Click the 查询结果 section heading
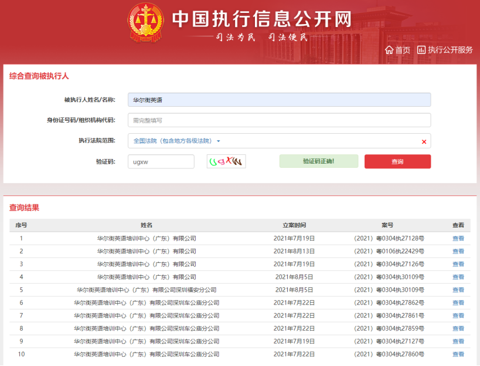480x366 pixels. tap(24, 208)
